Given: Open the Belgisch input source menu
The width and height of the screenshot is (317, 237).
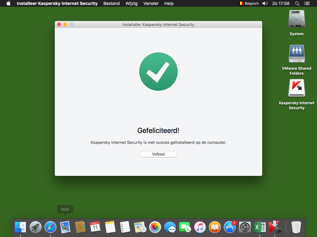Looking at the screenshot, I should point(248,4).
